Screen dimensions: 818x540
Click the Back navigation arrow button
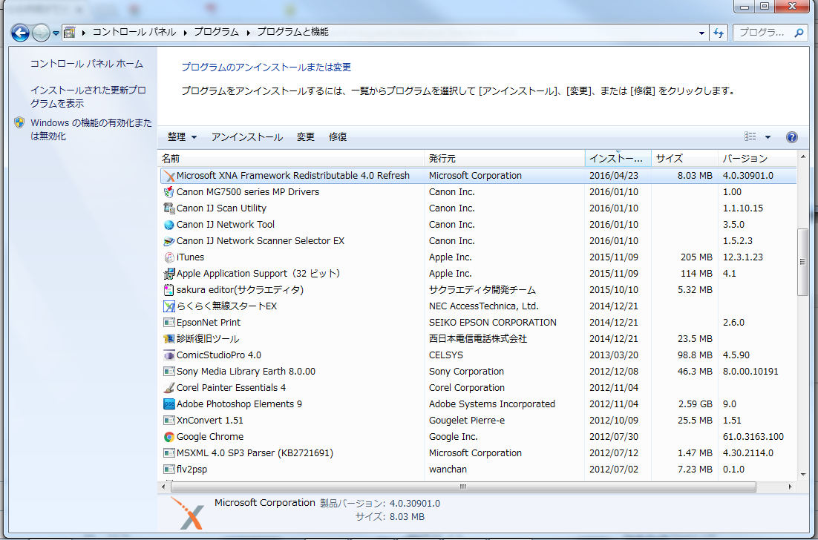coord(20,33)
